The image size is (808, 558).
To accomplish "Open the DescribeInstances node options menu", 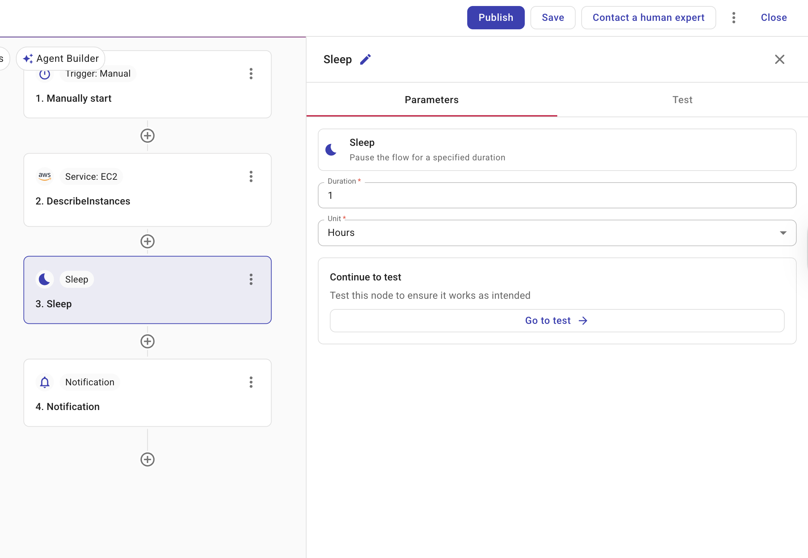I will coord(251,177).
